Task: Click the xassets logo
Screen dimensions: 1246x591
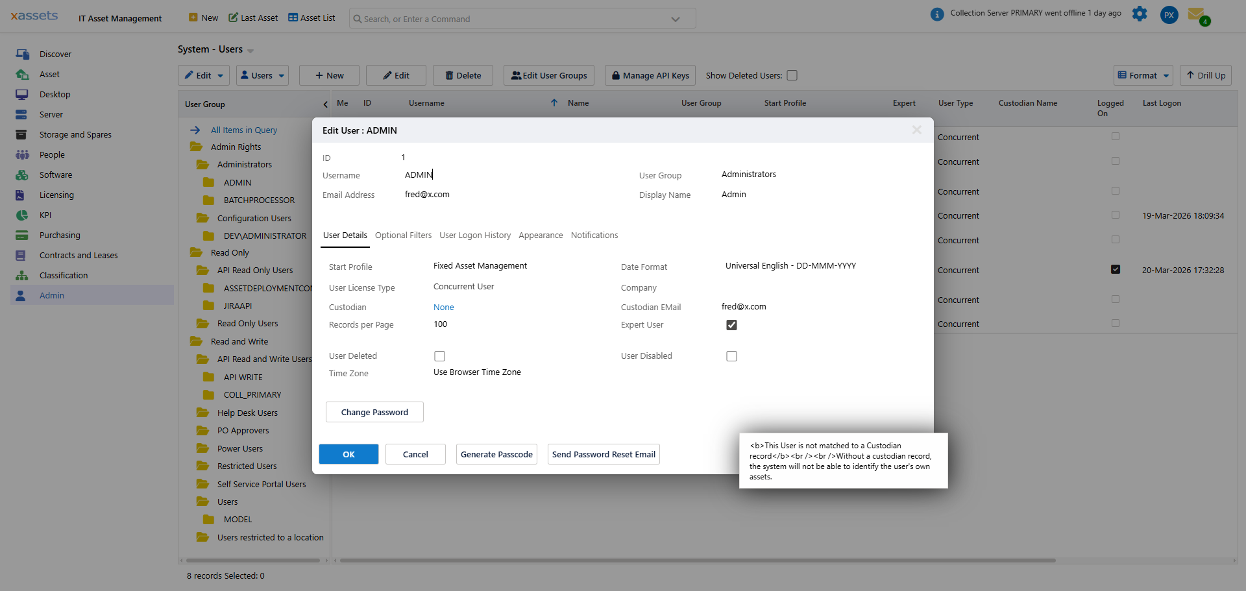Action: (34, 16)
